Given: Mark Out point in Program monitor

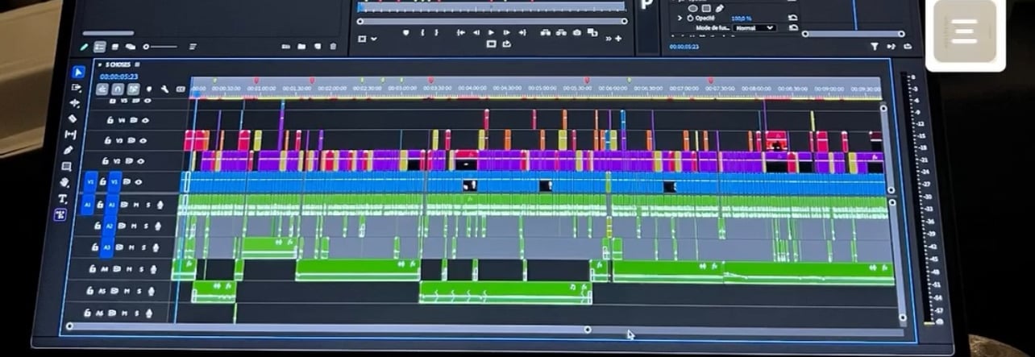Looking at the screenshot, I should tap(436, 32).
